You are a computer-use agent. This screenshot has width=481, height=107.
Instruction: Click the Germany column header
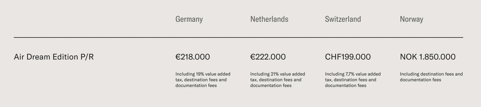189,19
